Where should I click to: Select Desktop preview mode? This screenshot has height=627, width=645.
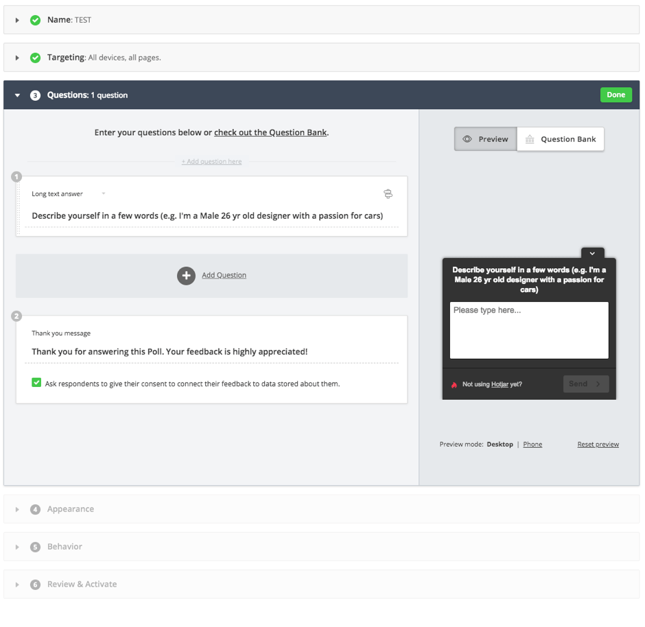tap(500, 445)
